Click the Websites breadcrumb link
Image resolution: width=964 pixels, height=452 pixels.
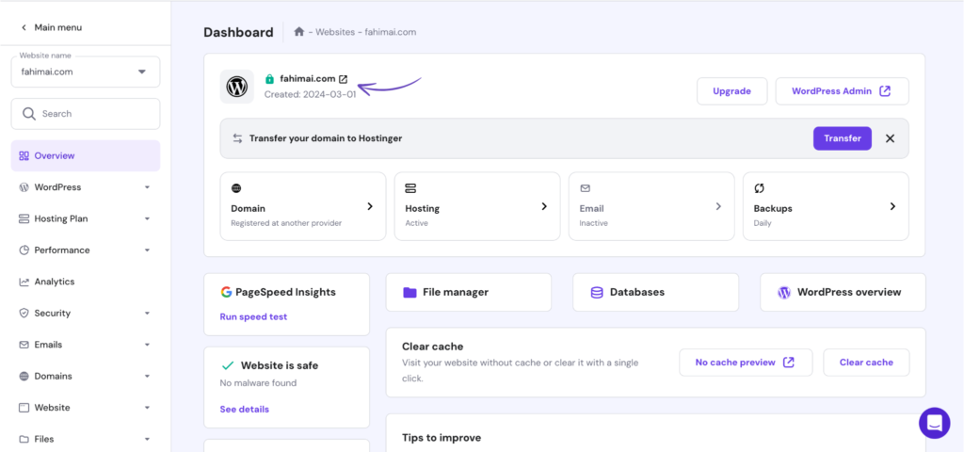coord(335,32)
